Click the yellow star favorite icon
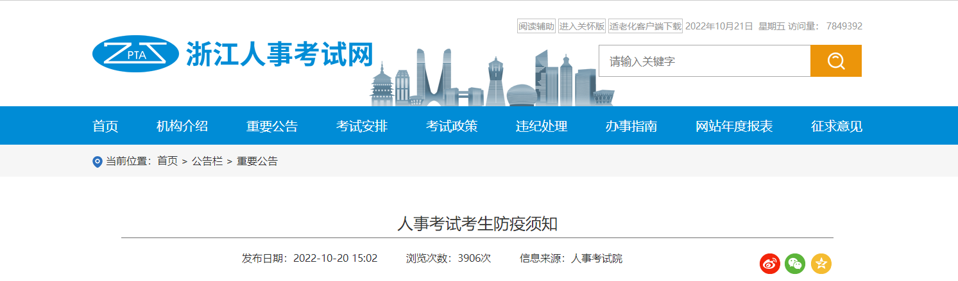The width and height of the screenshot is (958, 281). (x=821, y=263)
